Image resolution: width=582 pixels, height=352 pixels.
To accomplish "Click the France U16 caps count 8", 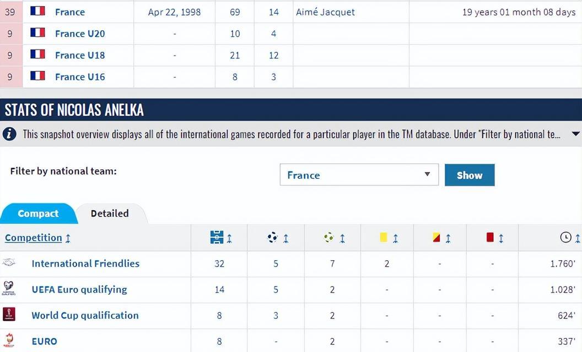I will coord(235,76).
